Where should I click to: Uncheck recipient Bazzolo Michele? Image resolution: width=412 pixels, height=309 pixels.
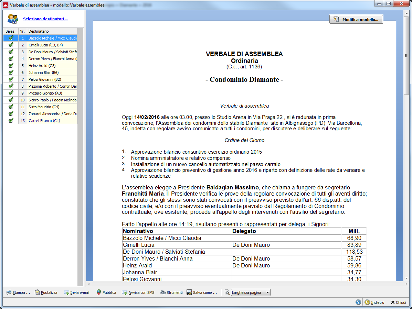tap(11, 38)
